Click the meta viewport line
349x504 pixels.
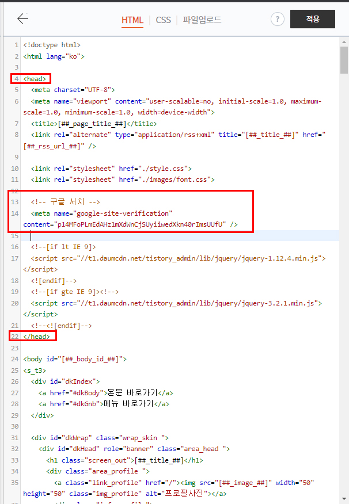[x=172, y=106]
